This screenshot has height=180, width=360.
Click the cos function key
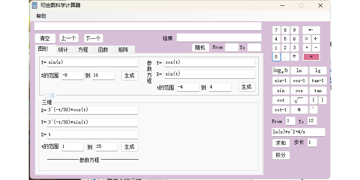click(x=299, y=91)
